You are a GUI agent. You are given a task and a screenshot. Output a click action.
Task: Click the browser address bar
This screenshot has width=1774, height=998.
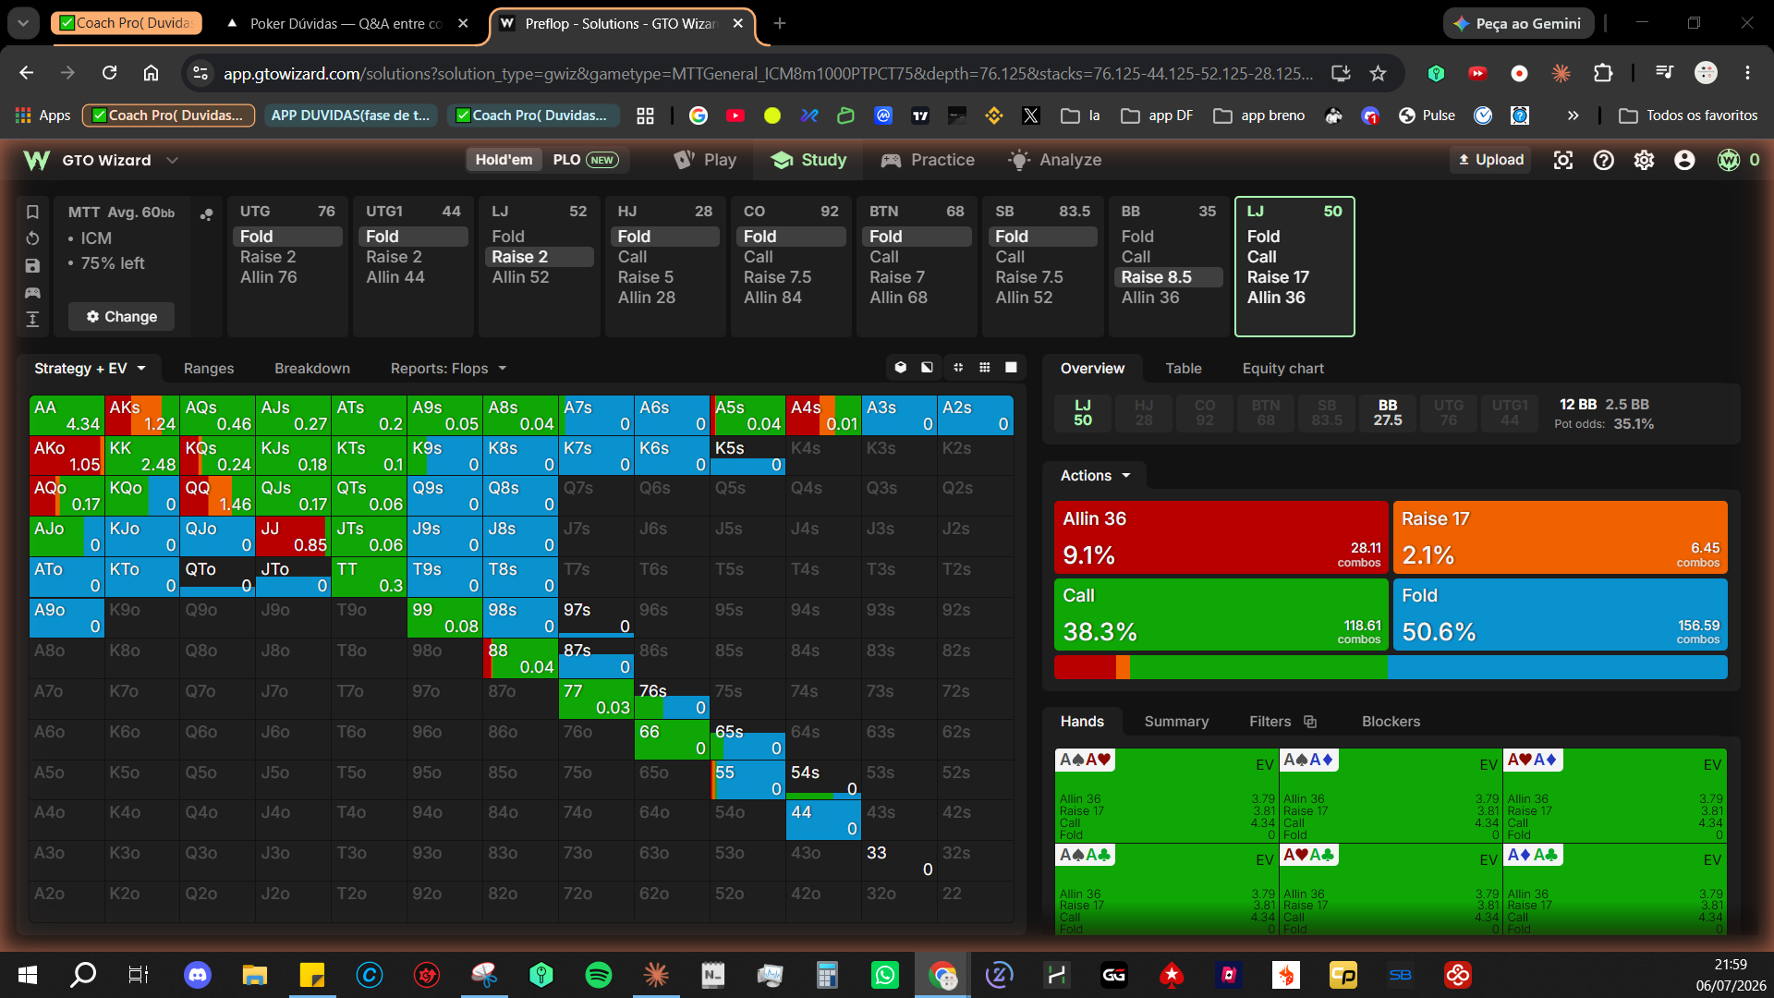coord(767,73)
